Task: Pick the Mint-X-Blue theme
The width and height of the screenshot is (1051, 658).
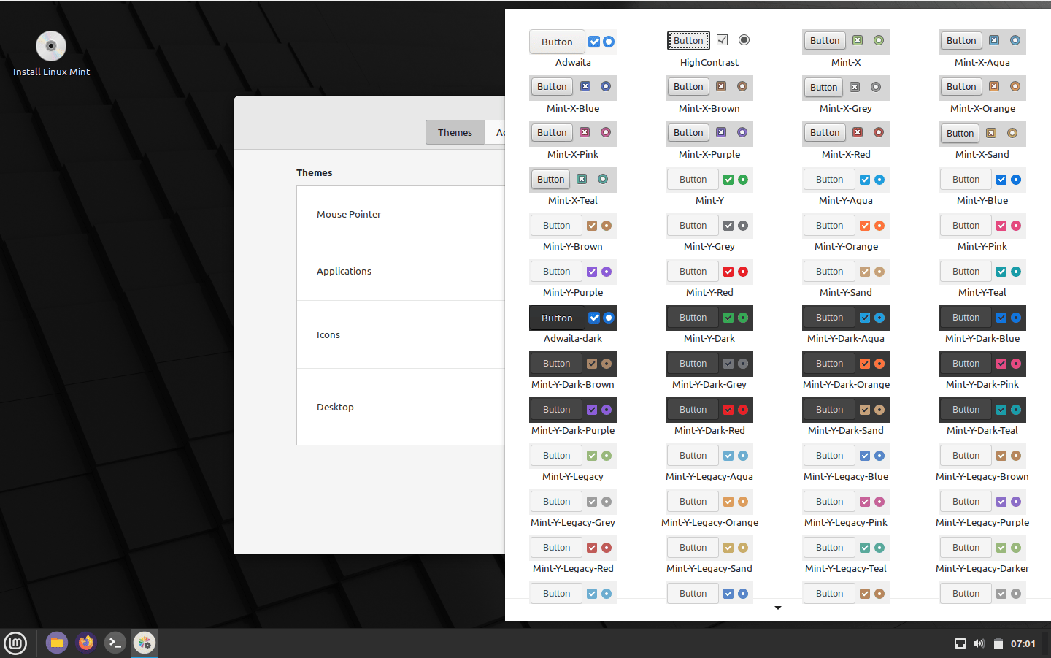Action: (x=573, y=95)
